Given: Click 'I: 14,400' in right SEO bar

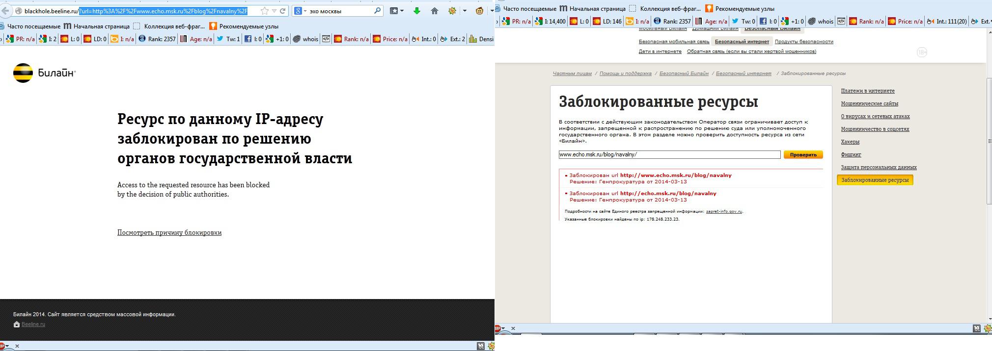Looking at the screenshot, I should [550, 22].
